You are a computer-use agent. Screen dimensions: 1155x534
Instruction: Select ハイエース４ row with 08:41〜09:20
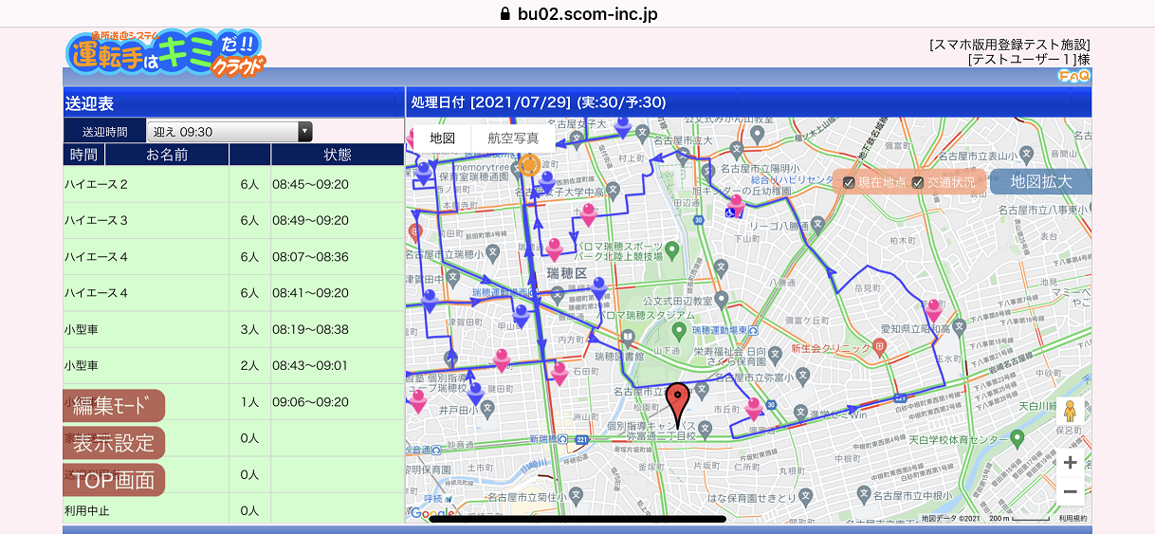click(234, 292)
